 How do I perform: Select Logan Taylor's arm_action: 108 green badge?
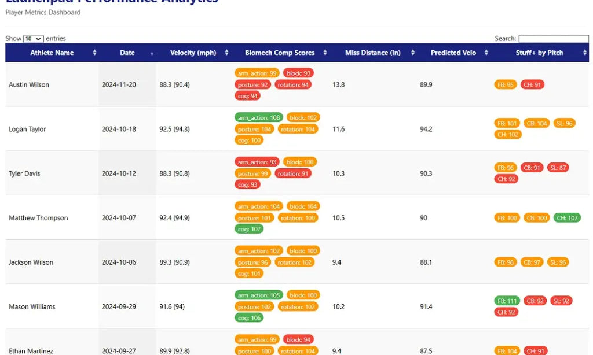click(x=259, y=117)
